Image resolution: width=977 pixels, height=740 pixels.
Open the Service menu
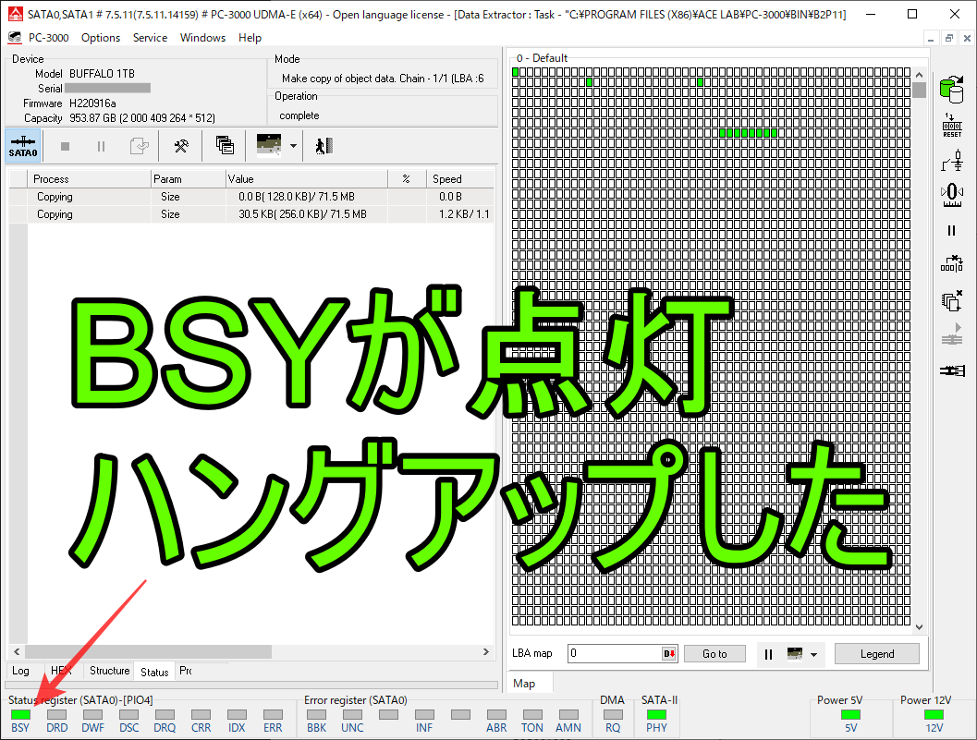(149, 38)
